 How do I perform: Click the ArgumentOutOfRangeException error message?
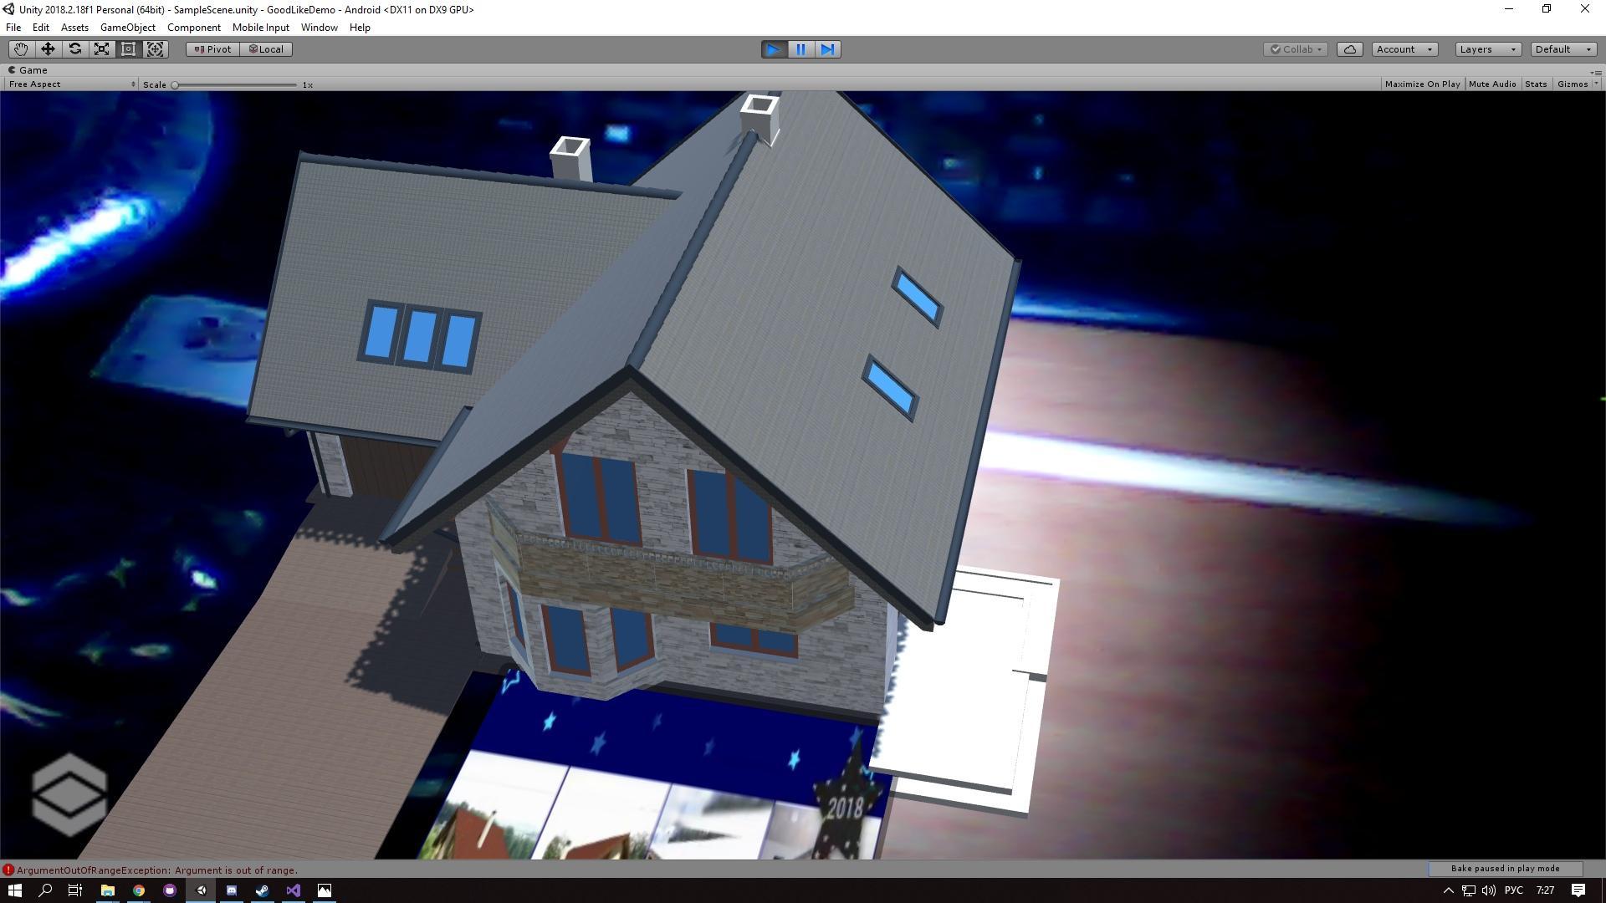tap(156, 870)
